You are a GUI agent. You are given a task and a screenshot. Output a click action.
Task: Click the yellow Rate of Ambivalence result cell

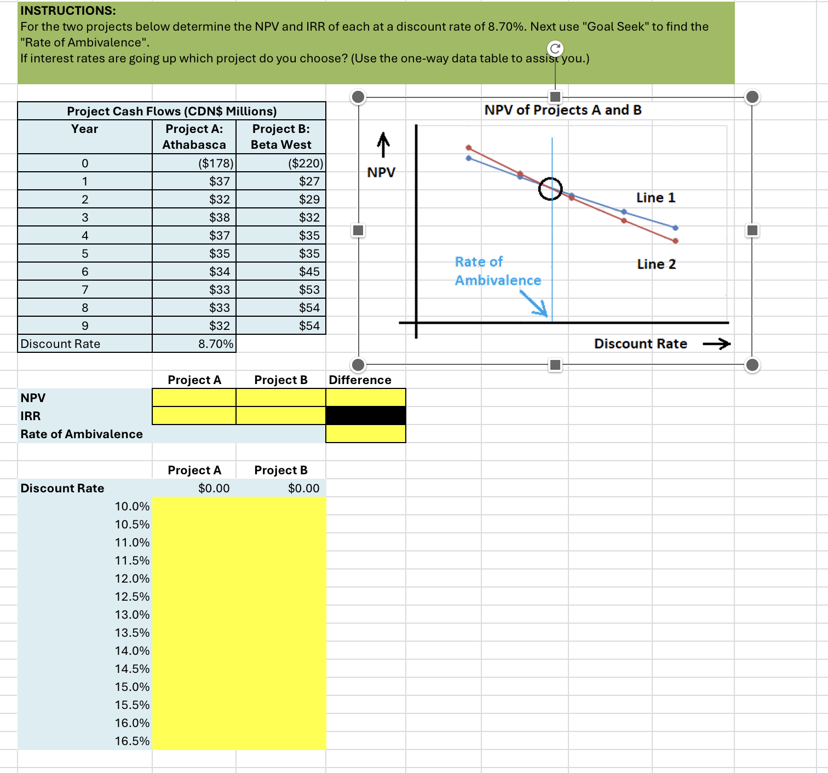365,434
